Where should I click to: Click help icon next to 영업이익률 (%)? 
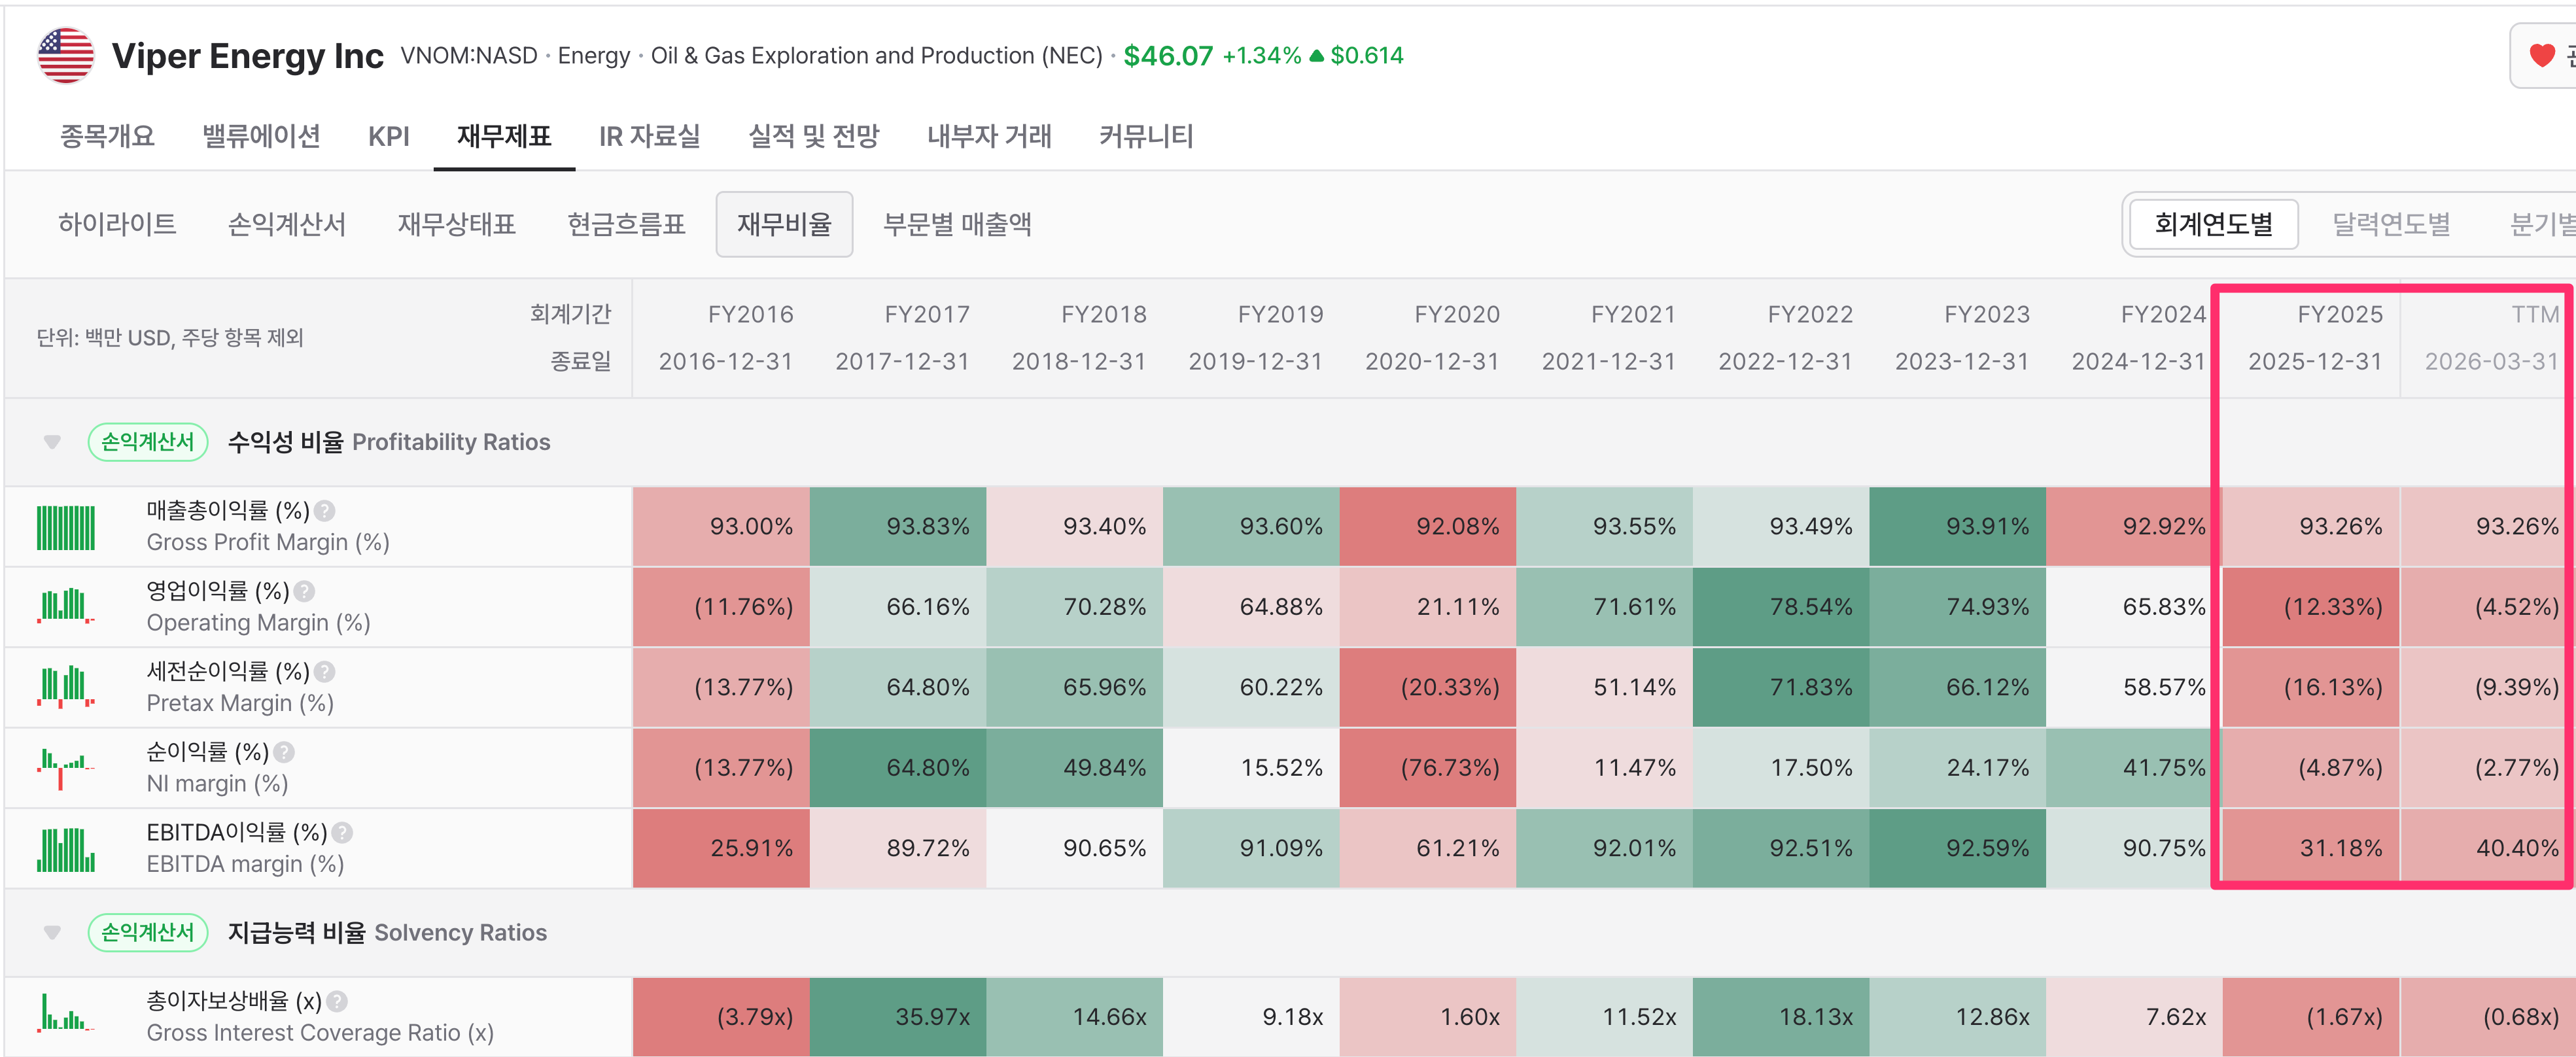click(x=304, y=591)
